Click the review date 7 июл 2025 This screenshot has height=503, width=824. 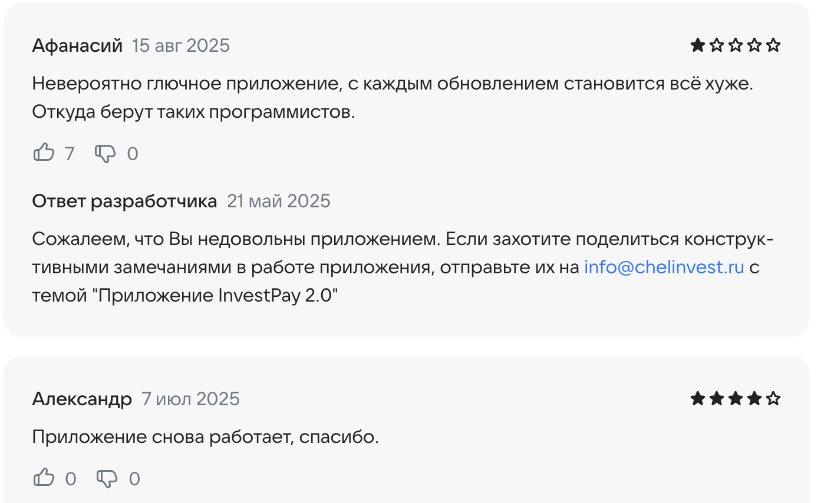click(190, 399)
